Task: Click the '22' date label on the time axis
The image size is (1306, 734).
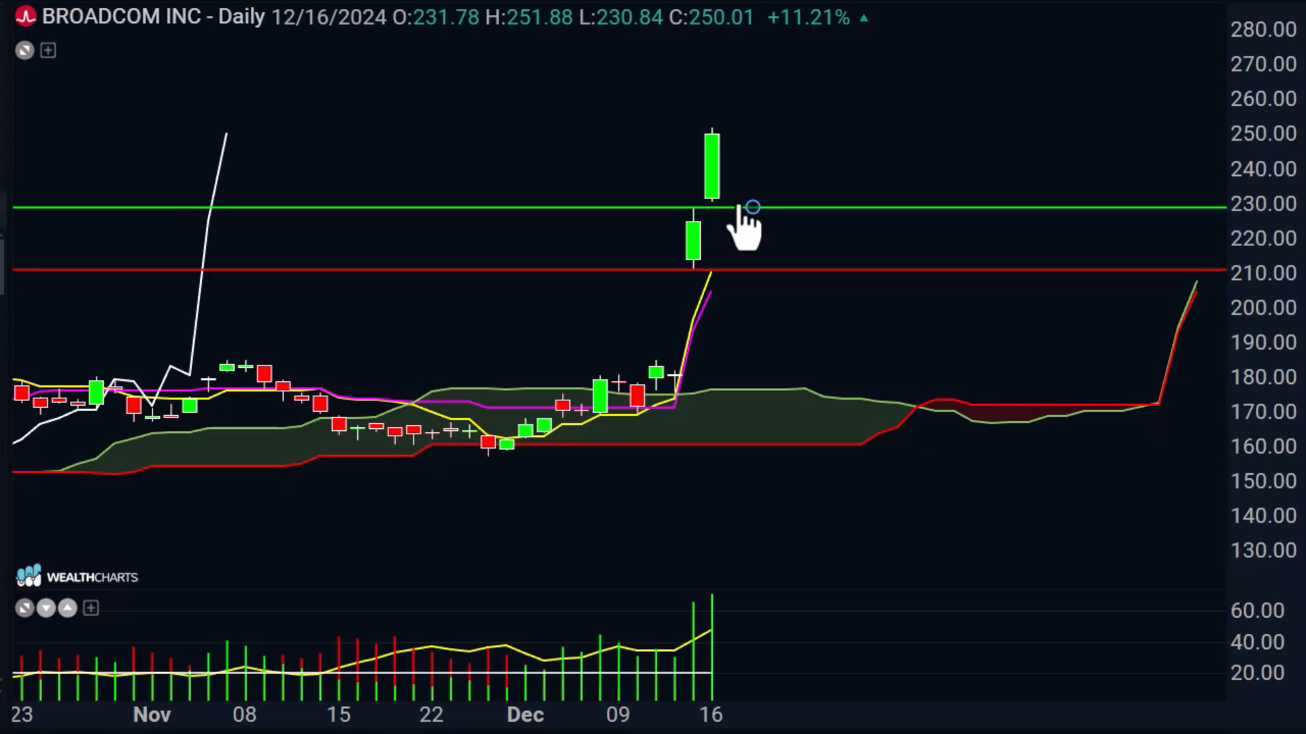Action: [x=431, y=715]
